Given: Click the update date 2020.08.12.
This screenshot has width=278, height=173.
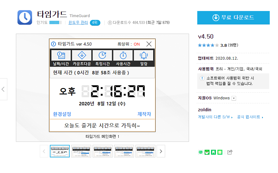Looking at the screenshot, I should pos(227,58).
